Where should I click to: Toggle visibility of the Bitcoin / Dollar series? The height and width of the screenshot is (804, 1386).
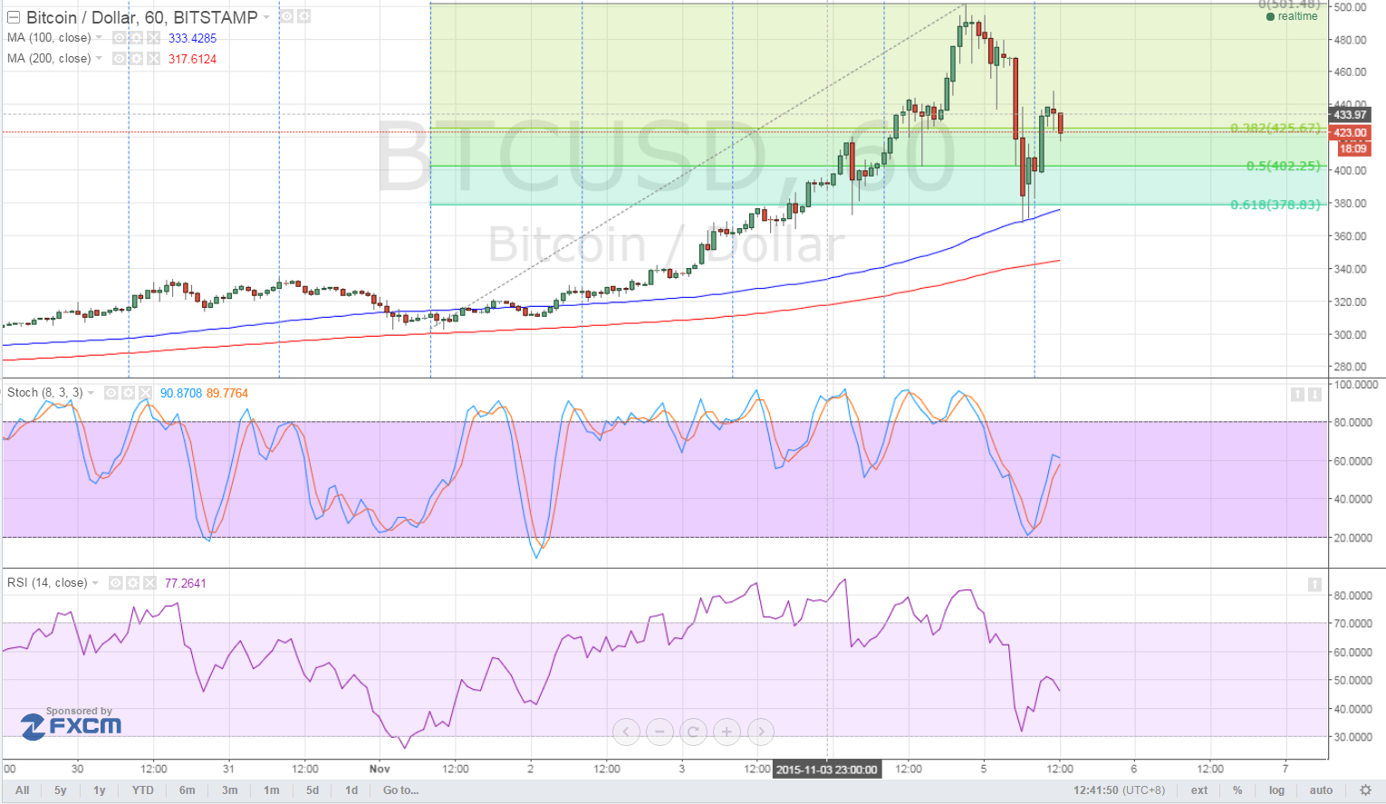coord(286,16)
